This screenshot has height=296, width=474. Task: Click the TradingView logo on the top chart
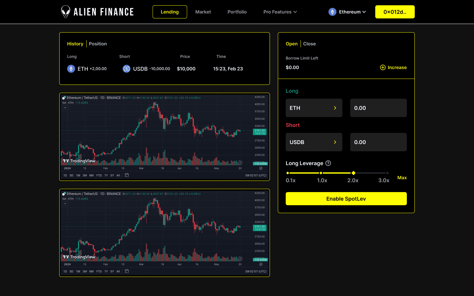pyautogui.click(x=79, y=161)
